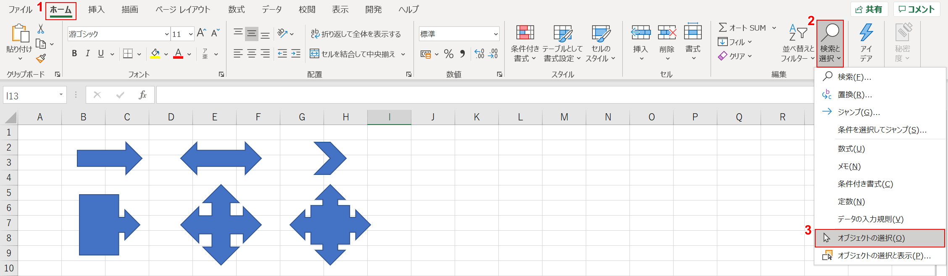Open the font name dropdown 游ゴシック
Image resolution: width=948 pixels, height=276 pixels.
pos(167,34)
